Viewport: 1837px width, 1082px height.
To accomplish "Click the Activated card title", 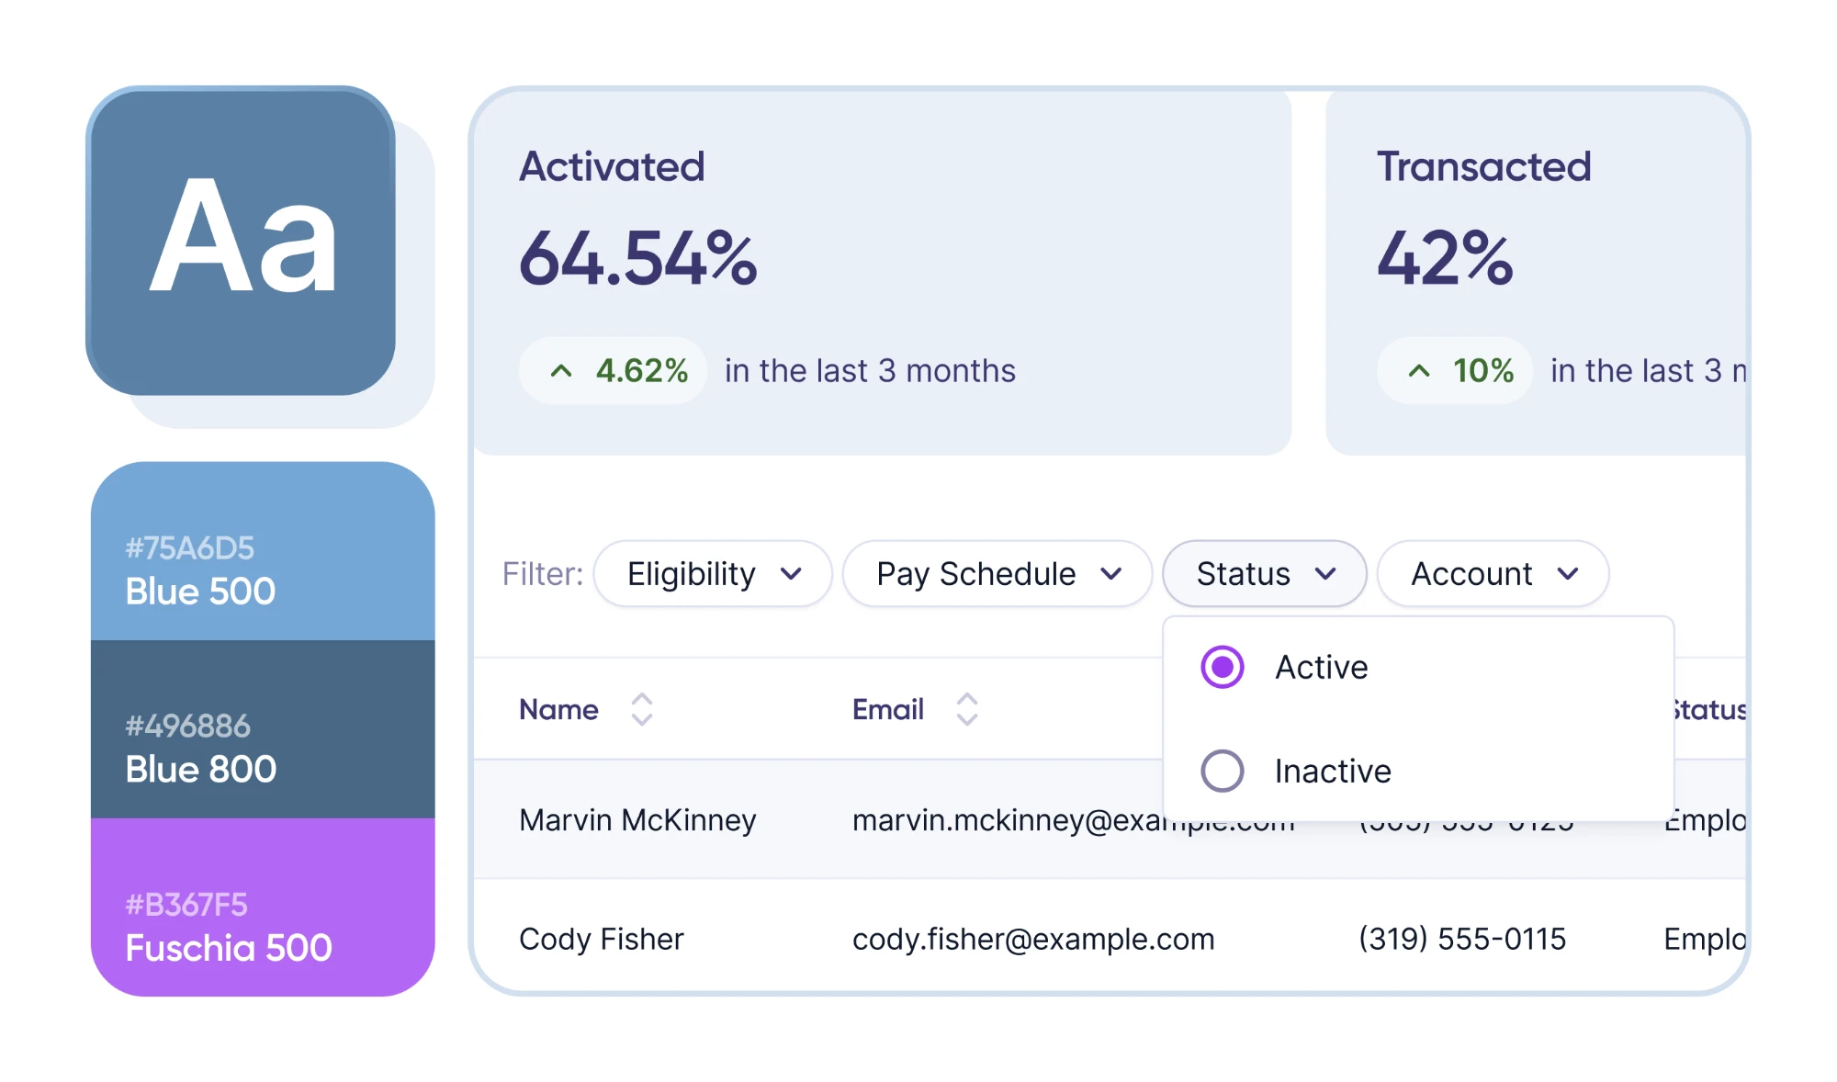I will point(612,166).
